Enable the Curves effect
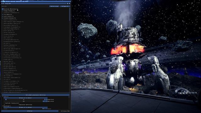The height and width of the screenshot is (113, 201). tap(3, 36)
